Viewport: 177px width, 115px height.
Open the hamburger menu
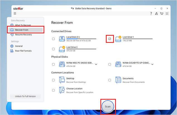tap(15, 13)
